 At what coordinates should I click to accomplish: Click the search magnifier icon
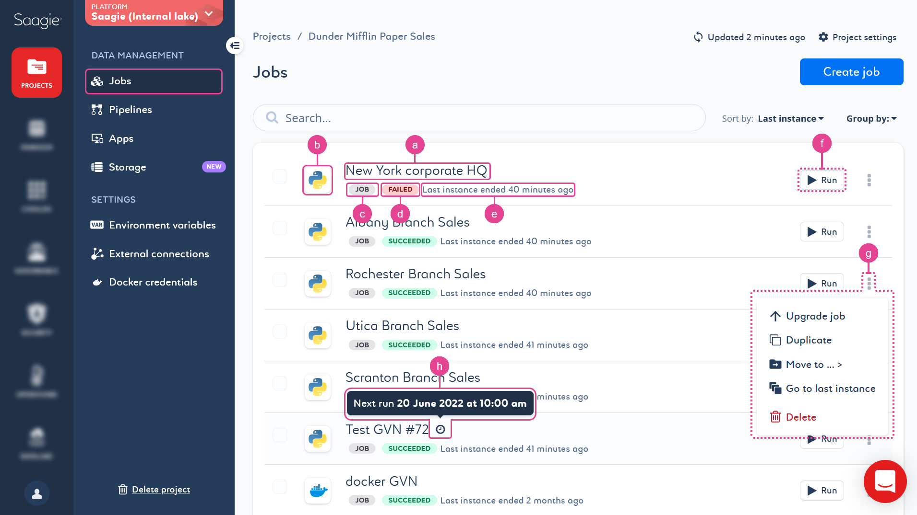coord(272,118)
